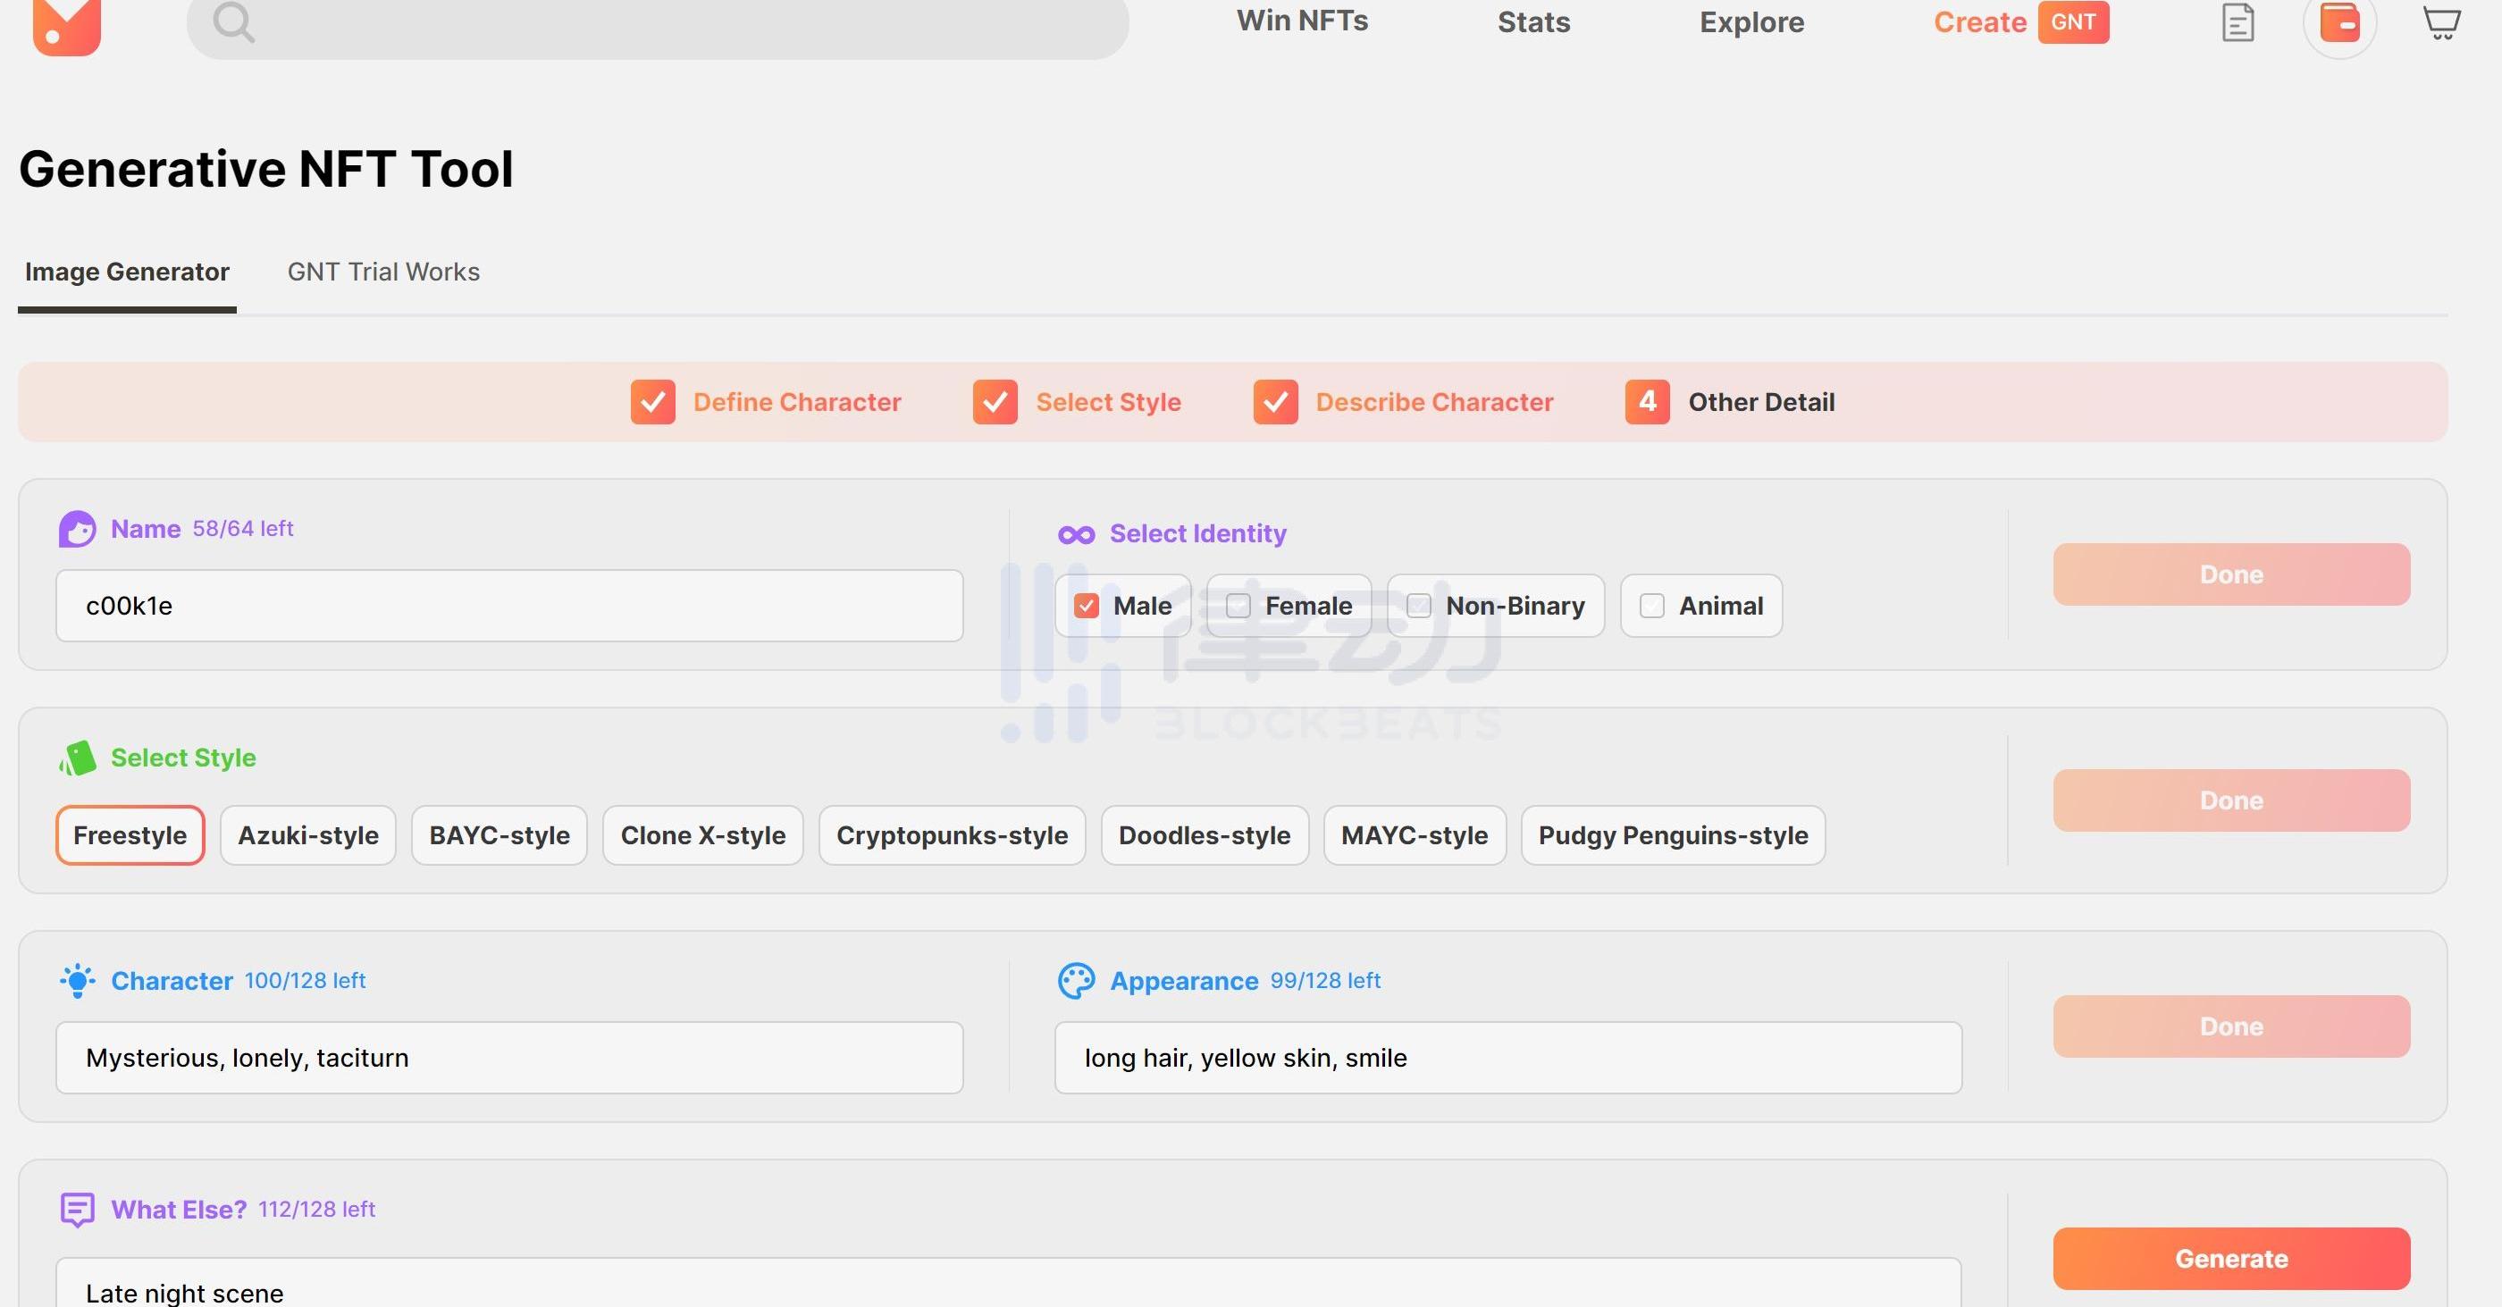The width and height of the screenshot is (2502, 1307).
Task: Select the Pudgy Penguins-style option
Action: coord(1673,835)
